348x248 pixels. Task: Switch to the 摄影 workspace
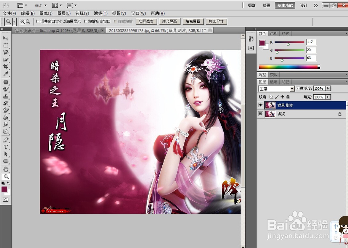tap(252, 6)
